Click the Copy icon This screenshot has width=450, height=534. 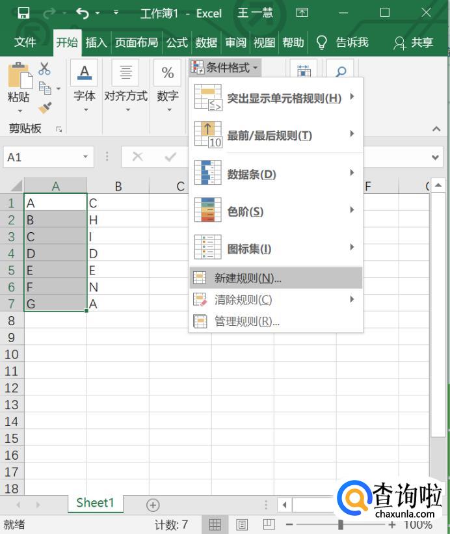45,88
